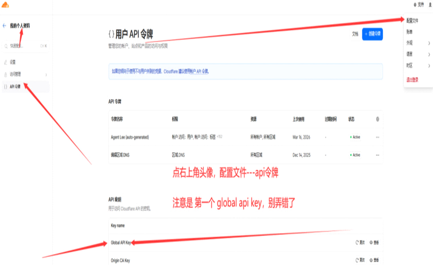This screenshot has width=433, height=265.
Task: Click the 创建令牌 button
Action: (x=372, y=34)
